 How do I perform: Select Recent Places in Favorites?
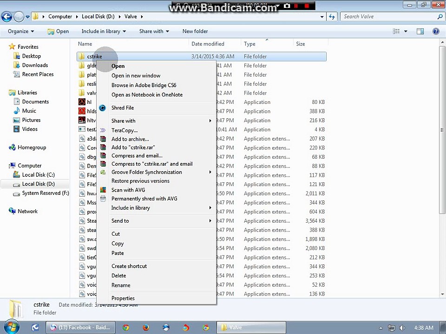[38, 74]
